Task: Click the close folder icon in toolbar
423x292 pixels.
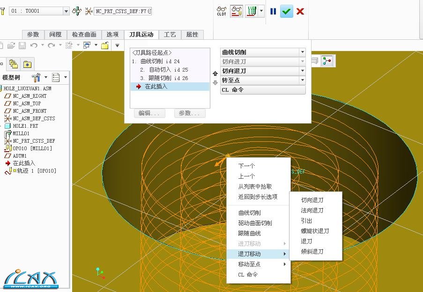Action: tap(105, 45)
